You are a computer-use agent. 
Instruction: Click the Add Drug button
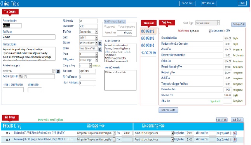point(237,119)
